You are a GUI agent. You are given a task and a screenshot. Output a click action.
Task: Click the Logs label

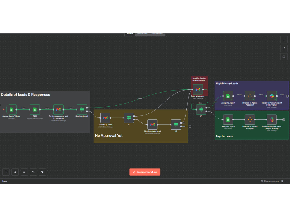coord(5,181)
